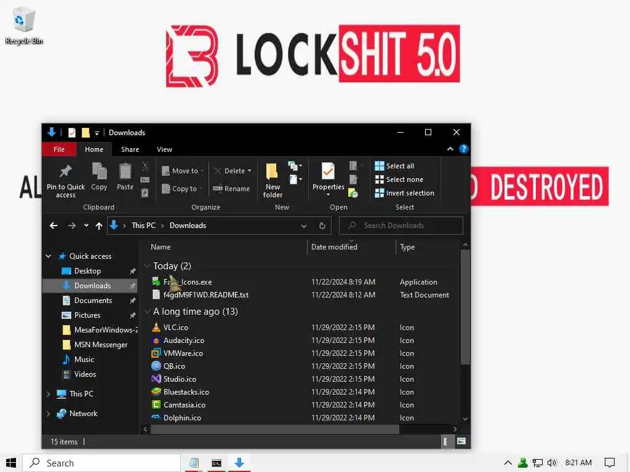Open Recent locations dropdown

86,226
